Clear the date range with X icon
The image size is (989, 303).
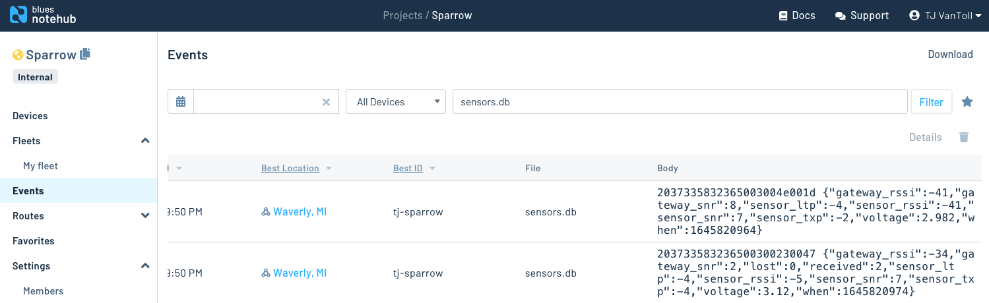[326, 102]
